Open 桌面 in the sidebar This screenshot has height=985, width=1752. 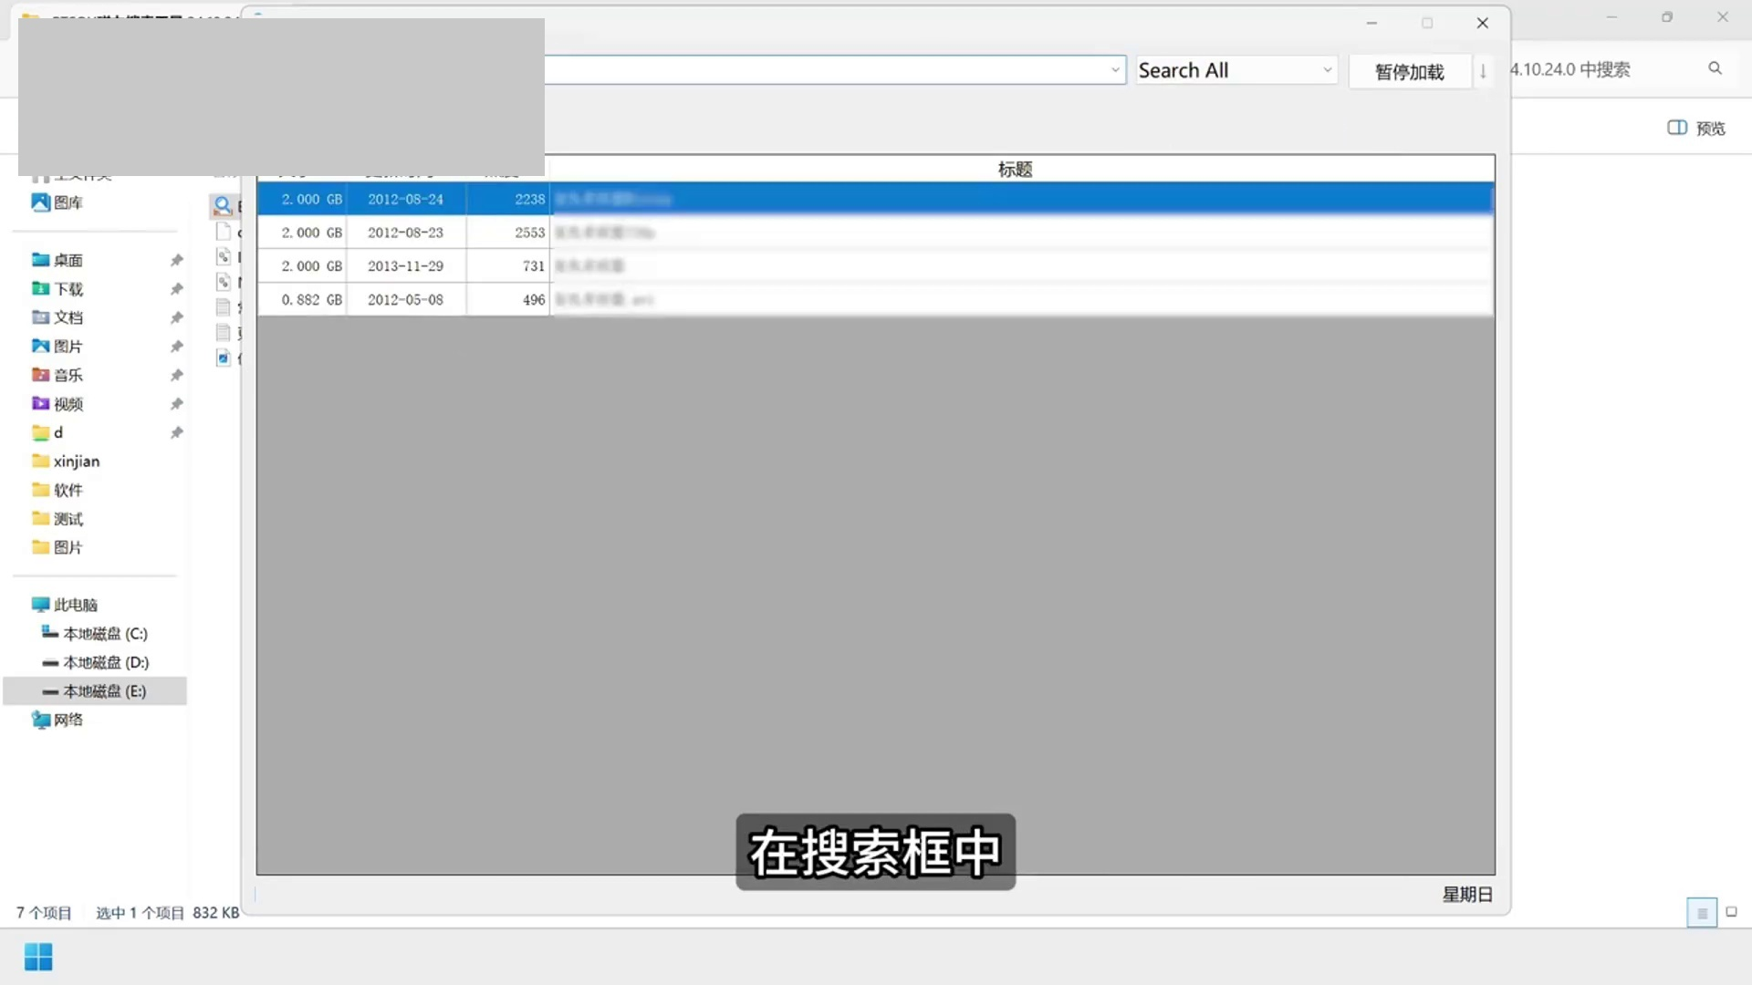57,260
